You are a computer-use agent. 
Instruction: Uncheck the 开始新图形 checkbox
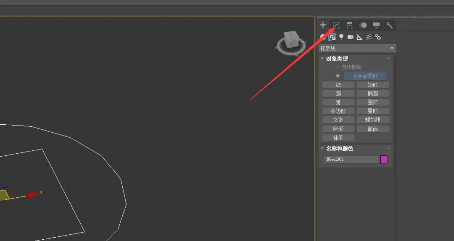338,76
